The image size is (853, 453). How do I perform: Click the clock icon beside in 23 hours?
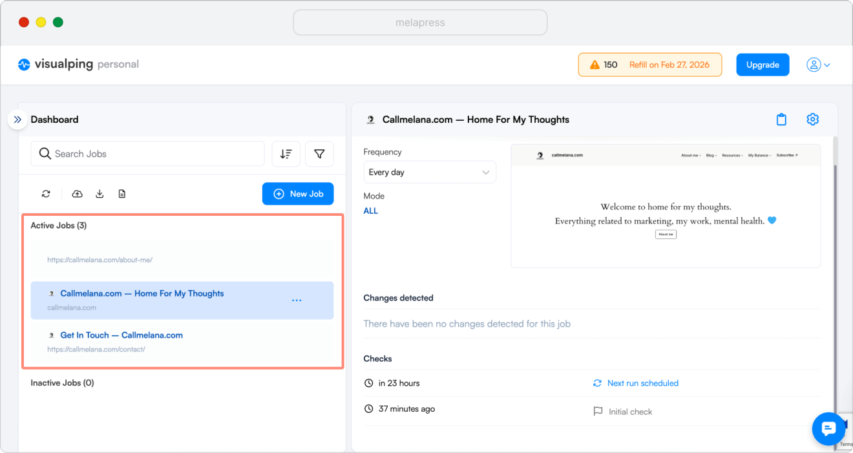[x=368, y=383]
